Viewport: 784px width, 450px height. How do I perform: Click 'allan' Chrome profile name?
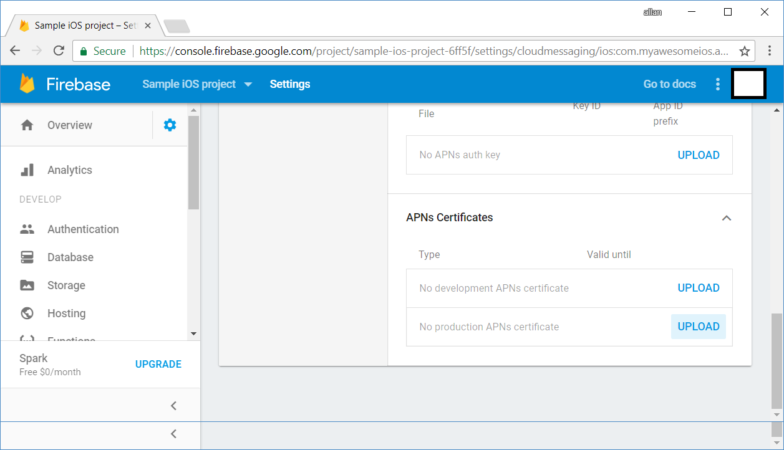pyautogui.click(x=652, y=12)
